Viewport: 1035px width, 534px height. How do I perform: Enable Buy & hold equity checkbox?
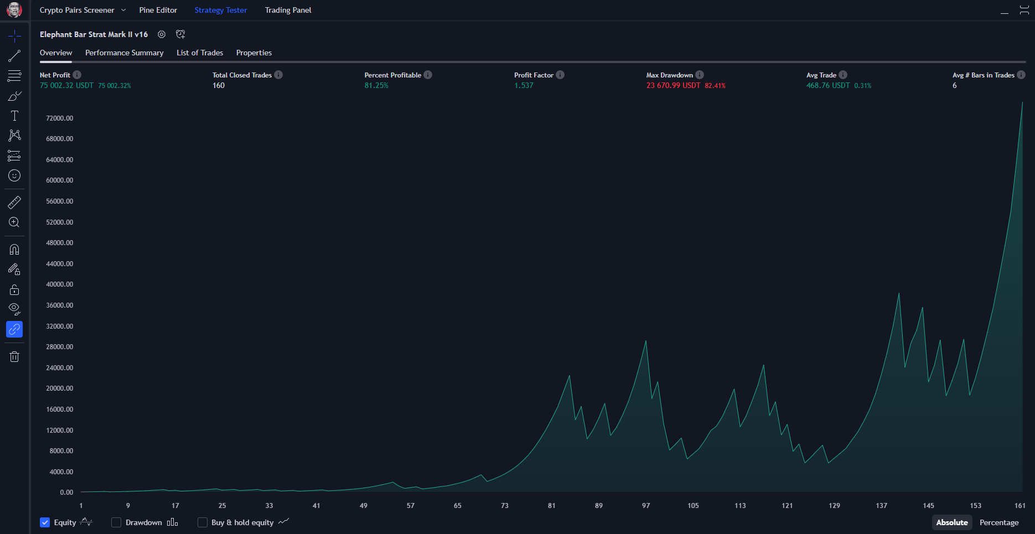pyautogui.click(x=203, y=522)
